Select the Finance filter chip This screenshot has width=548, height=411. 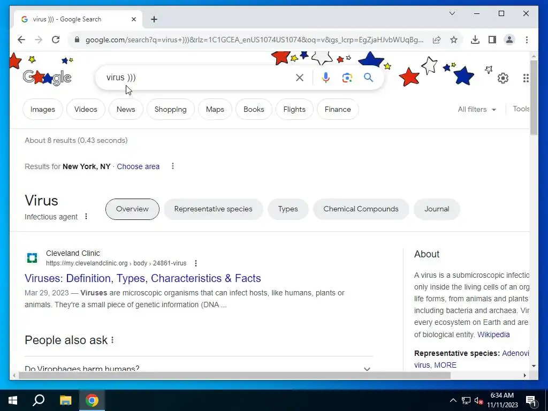tap(338, 109)
